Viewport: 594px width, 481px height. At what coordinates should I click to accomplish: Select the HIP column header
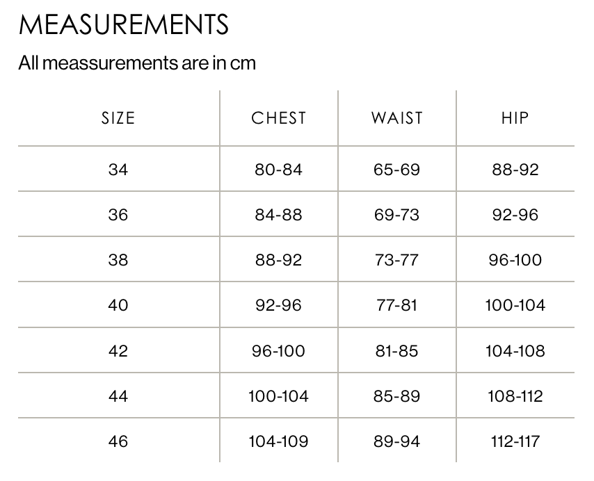pos(515,118)
